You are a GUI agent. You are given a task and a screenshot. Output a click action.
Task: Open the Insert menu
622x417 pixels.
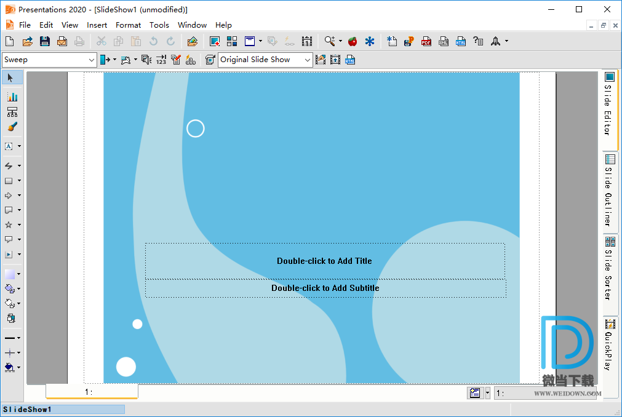[x=97, y=25]
